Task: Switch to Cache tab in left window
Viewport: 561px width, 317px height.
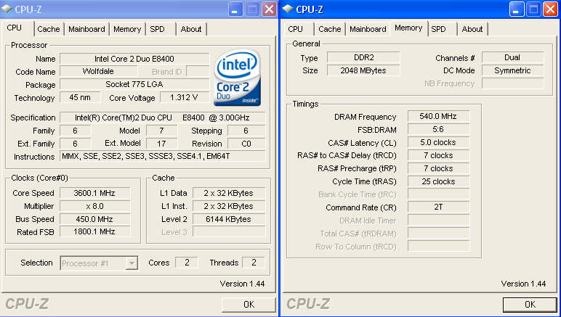Action: tap(49, 29)
